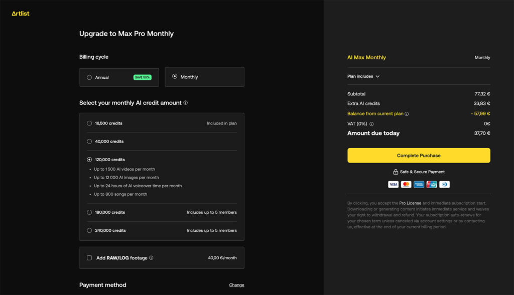Click the Mastercard icon

(x=406, y=185)
